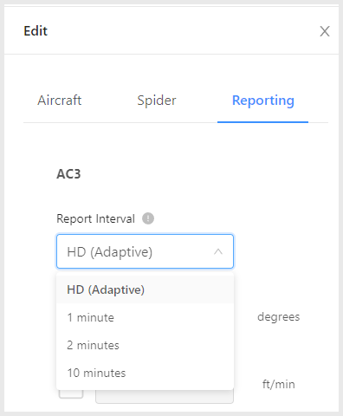
Task: Click the Edit dialog title
Action: [x=36, y=31]
